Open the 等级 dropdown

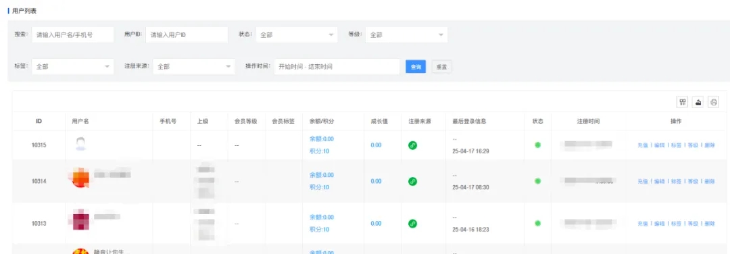pyautogui.click(x=406, y=35)
